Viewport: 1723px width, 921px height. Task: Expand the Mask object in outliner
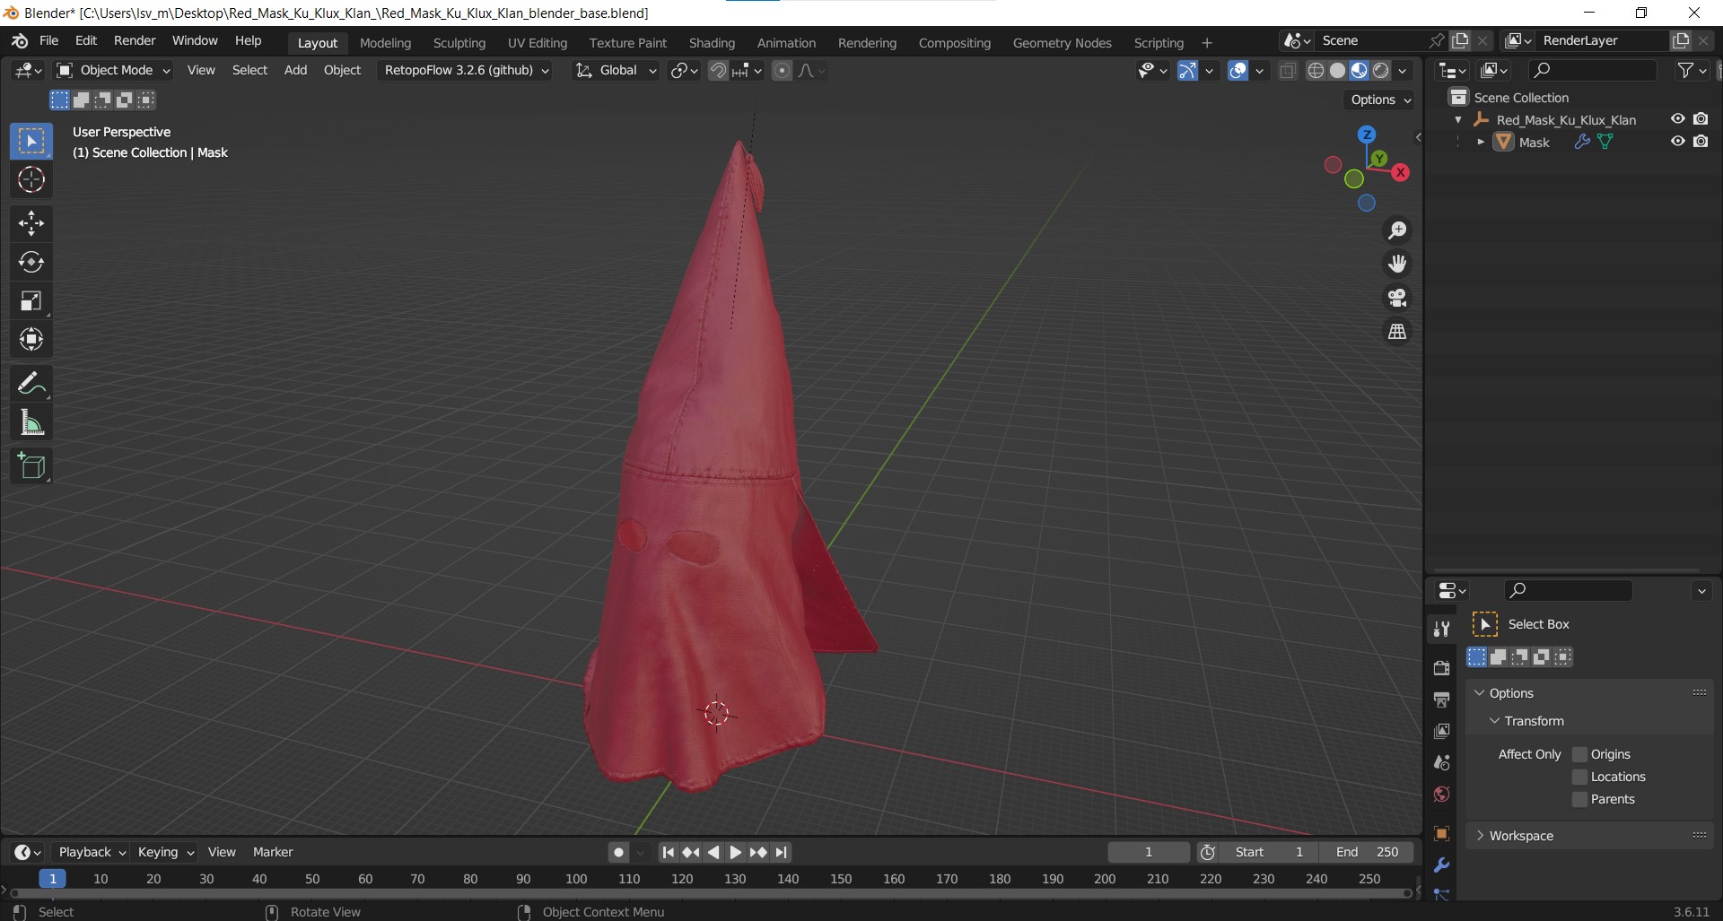coord(1480,142)
